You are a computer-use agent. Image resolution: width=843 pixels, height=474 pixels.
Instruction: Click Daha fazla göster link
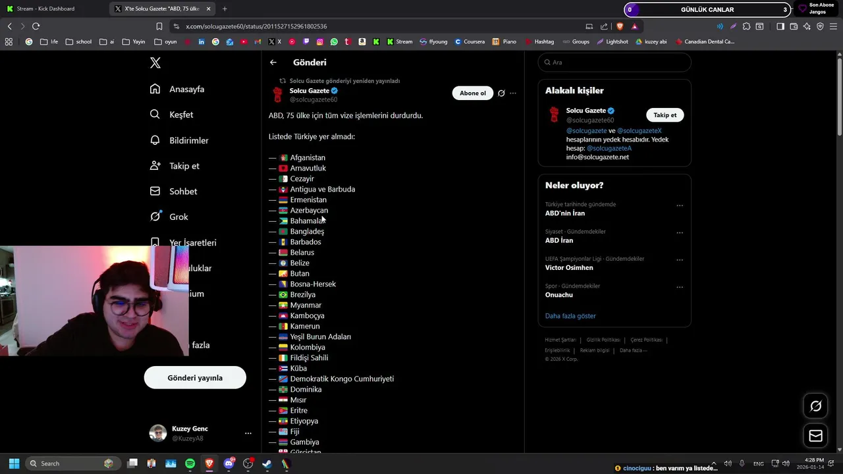click(570, 316)
